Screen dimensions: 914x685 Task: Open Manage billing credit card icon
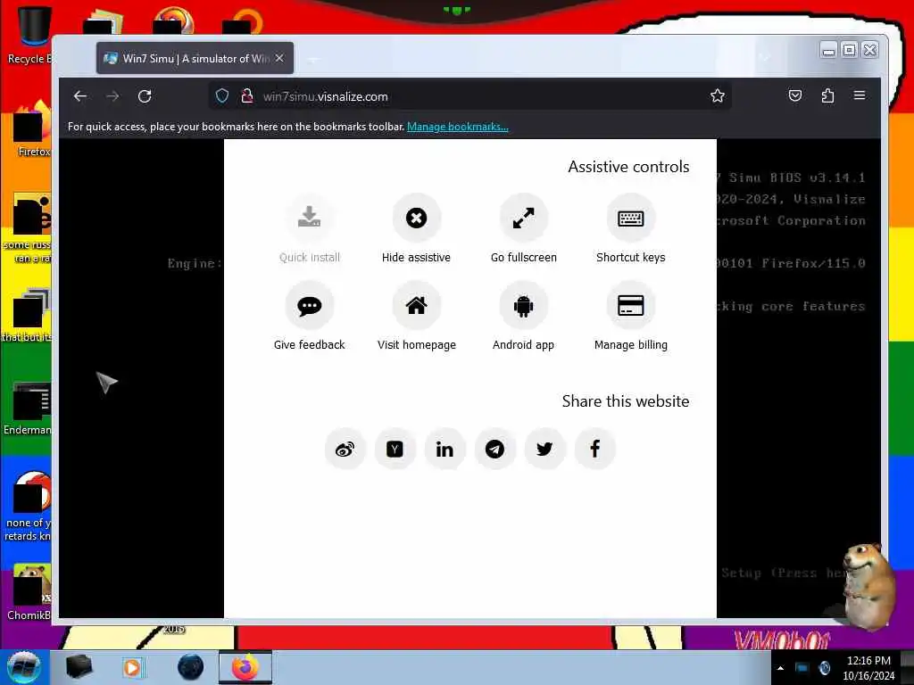point(631,305)
